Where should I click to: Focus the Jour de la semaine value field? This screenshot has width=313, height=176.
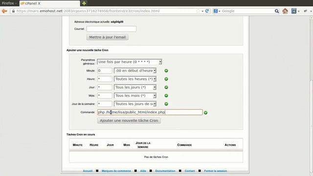[105, 104]
